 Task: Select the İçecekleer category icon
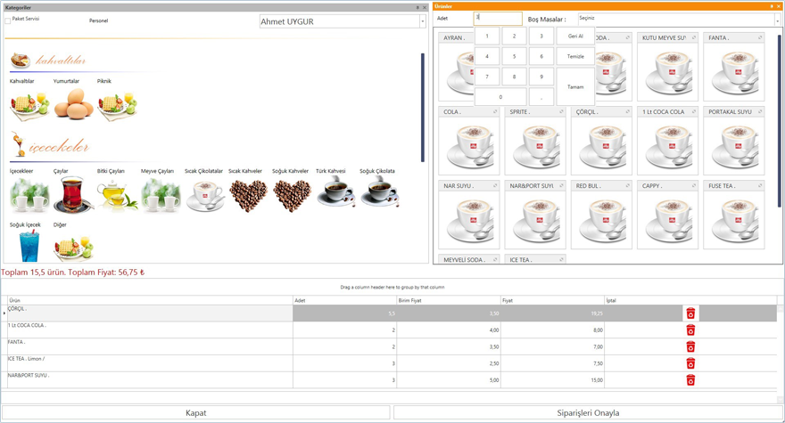pyautogui.click(x=29, y=195)
